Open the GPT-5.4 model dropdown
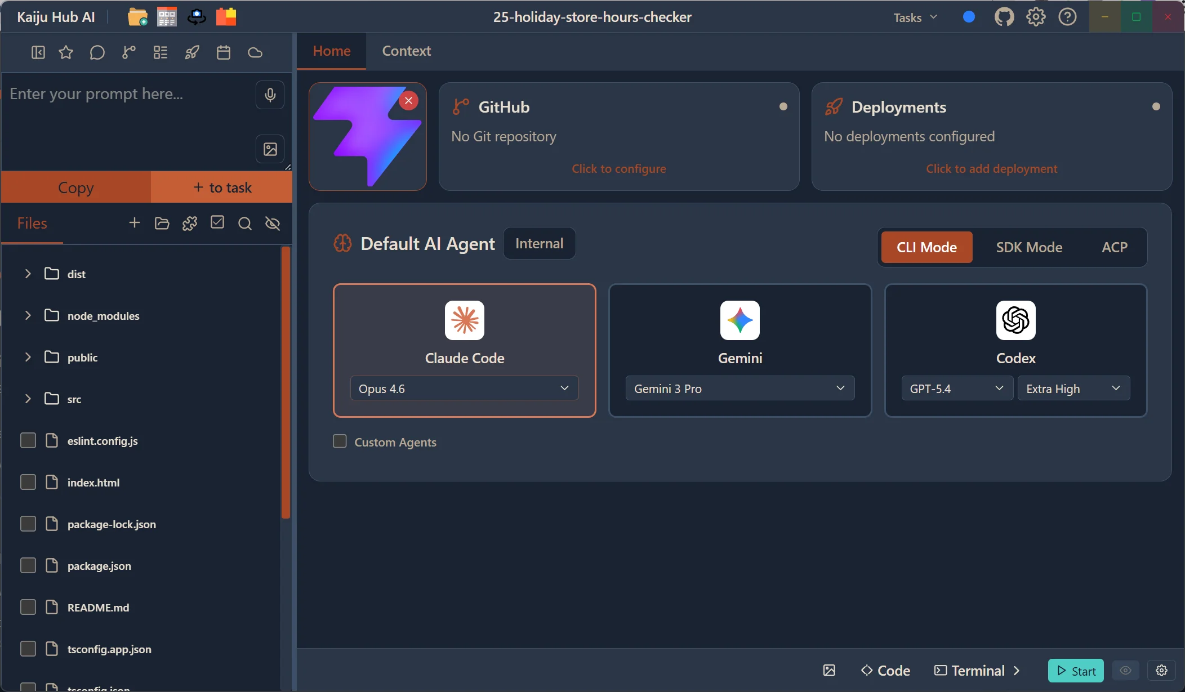 (957, 389)
